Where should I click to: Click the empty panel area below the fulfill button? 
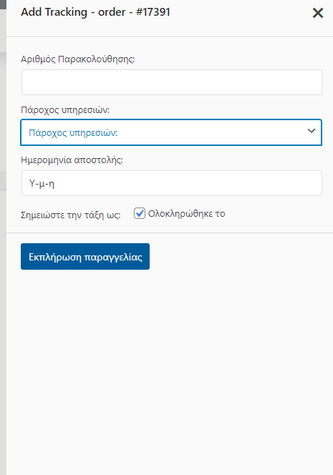[x=170, y=373]
